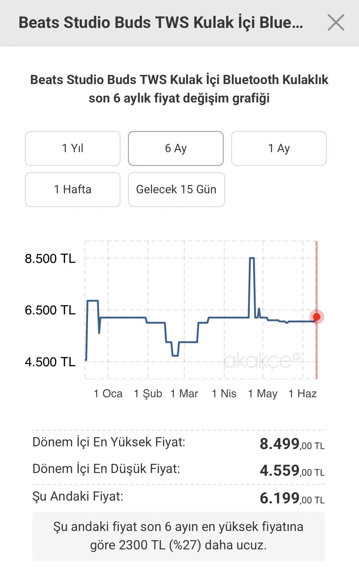The width and height of the screenshot is (359, 569).
Task: Click the lowest price value 4.559,00 TL
Action: (292, 471)
